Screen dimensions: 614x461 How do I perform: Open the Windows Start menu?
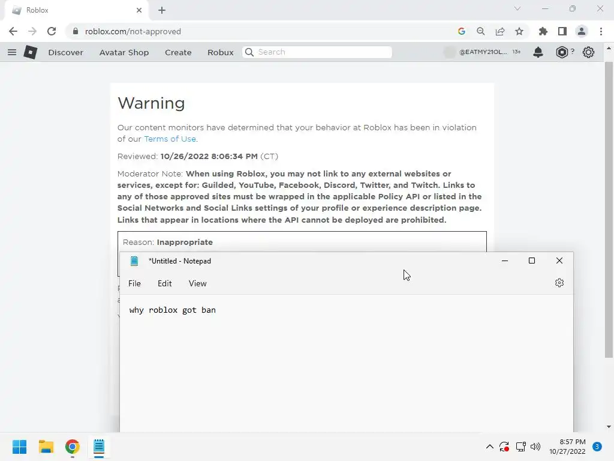(20, 447)
